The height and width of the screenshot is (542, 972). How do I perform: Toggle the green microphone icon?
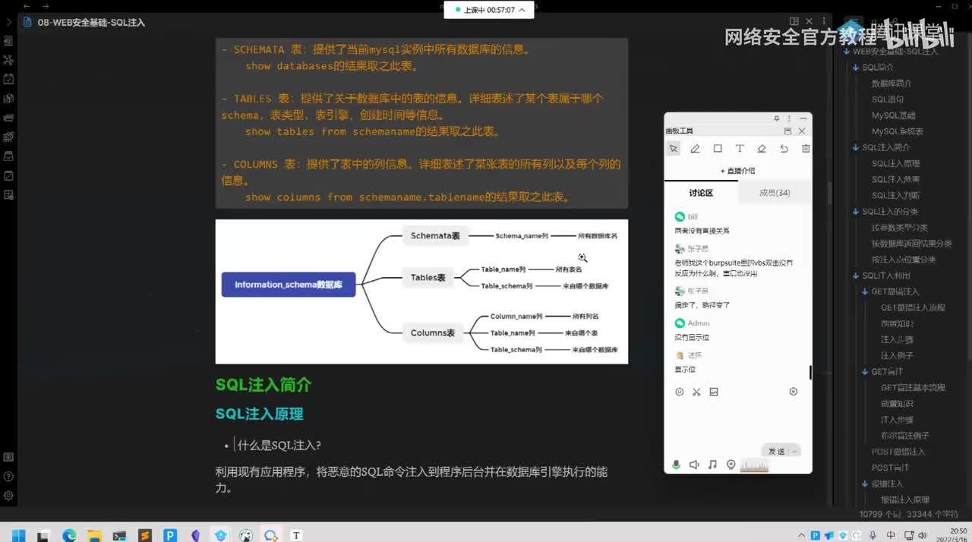[676, 465]
